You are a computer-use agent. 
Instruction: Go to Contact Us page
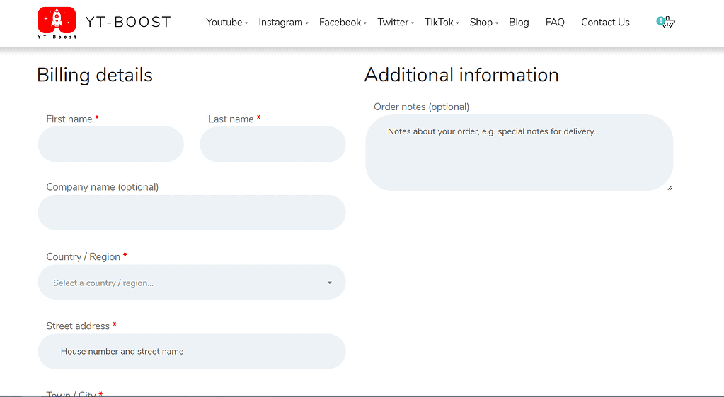(605, 22)
